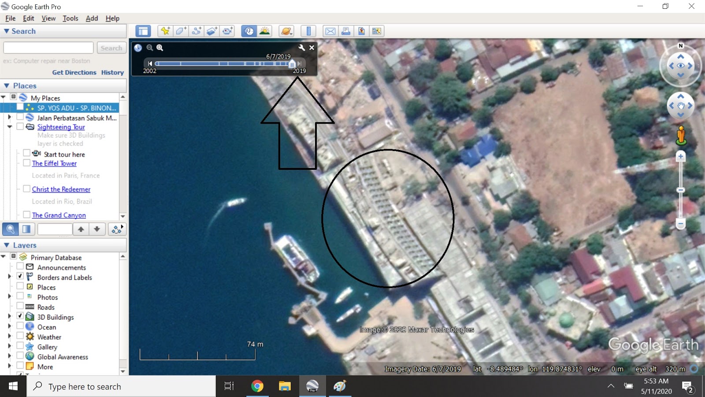Open historical imagery settings wrench
The image size is (705, 397).
point(302,48)
